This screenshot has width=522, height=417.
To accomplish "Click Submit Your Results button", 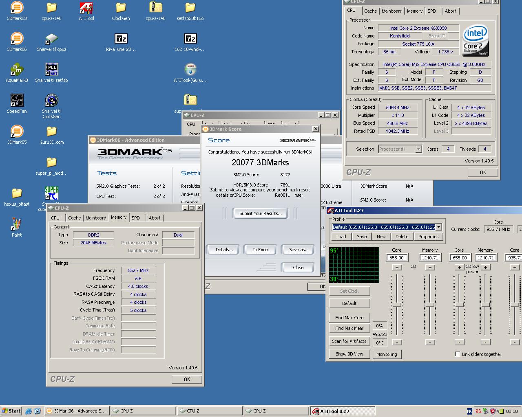I will 260,213.
